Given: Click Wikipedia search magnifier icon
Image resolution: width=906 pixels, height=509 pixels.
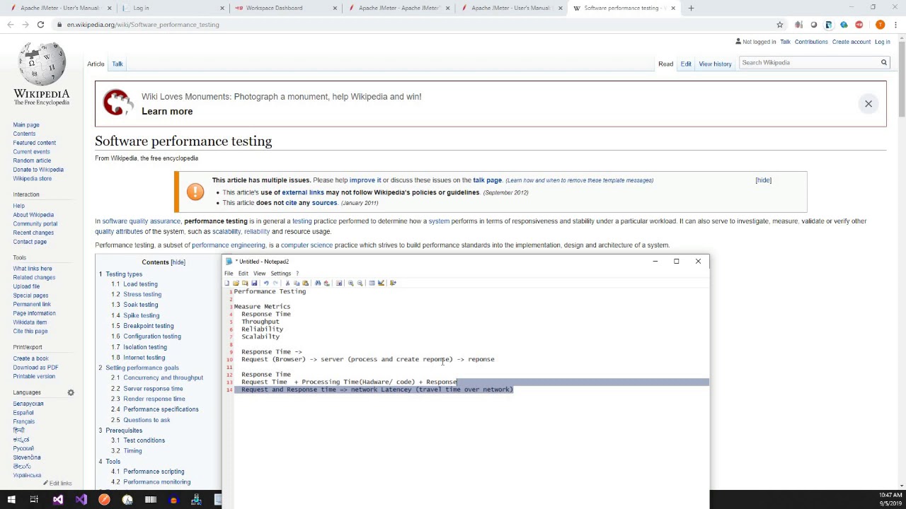Looking at the screenshot, I should click(x=883, y=63).
